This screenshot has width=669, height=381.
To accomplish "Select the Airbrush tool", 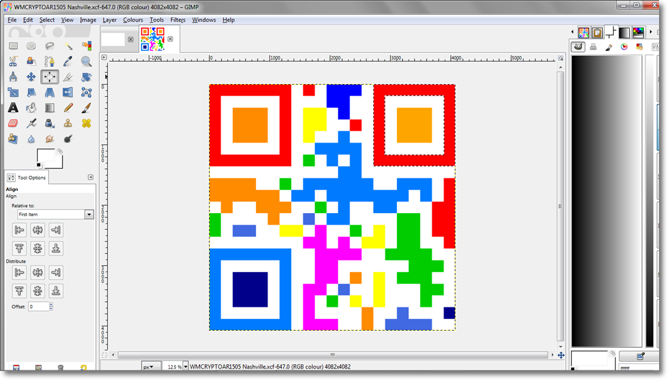I will pyautogui.click(x=31, y=123).
